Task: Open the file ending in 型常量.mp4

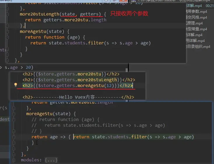Action: tap(197, 29)
